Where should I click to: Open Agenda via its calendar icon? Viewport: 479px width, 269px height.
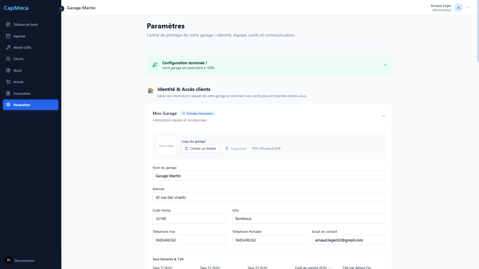[x=8, y=36]
